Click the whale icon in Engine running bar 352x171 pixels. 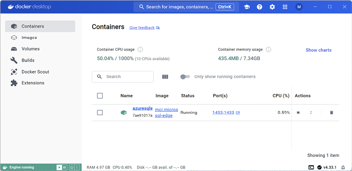click(5, 167)
